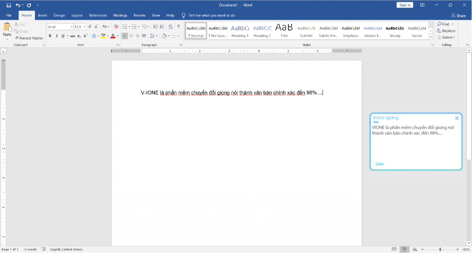Justify the paragraph text
The height and width of the screenshot is (253, 472).
[144, 36]
